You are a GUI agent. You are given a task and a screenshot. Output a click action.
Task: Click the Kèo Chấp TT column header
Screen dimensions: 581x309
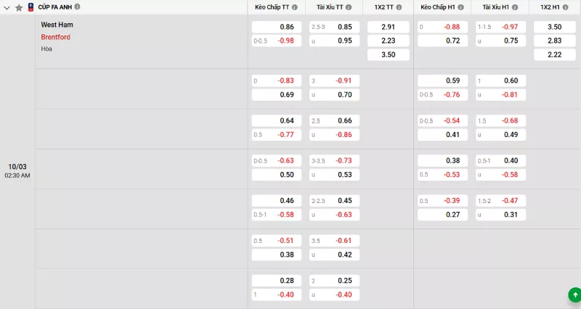[x=272, y=7]
